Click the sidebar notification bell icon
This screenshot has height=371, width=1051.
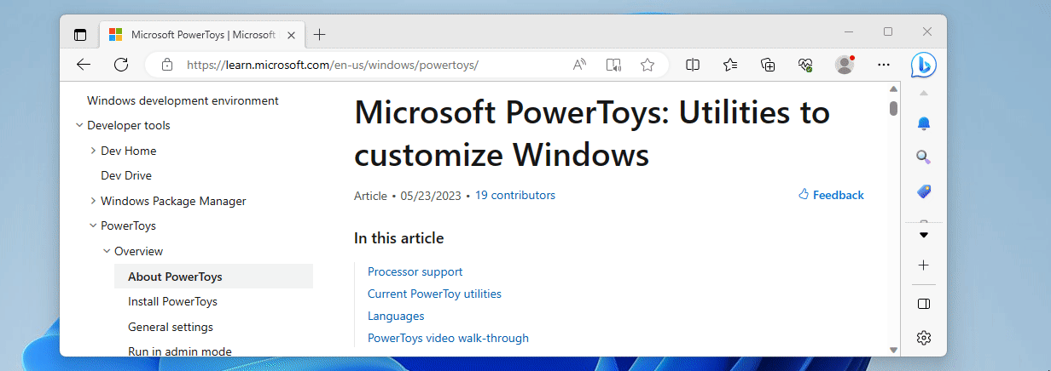[x=923, y=124]
